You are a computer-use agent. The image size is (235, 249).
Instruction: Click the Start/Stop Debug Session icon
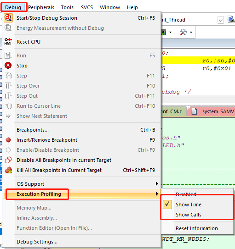click(8, 18)
